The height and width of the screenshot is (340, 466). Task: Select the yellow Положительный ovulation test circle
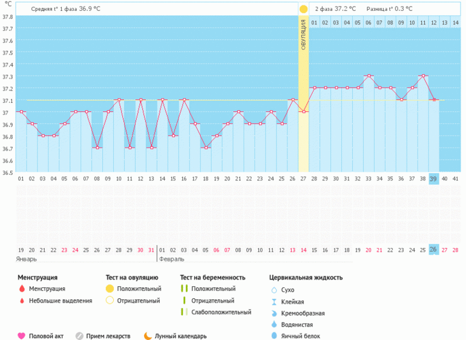coord(110,289)
